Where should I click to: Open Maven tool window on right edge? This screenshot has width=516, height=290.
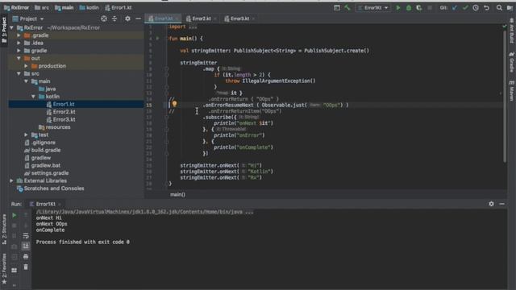coord(512,91)
